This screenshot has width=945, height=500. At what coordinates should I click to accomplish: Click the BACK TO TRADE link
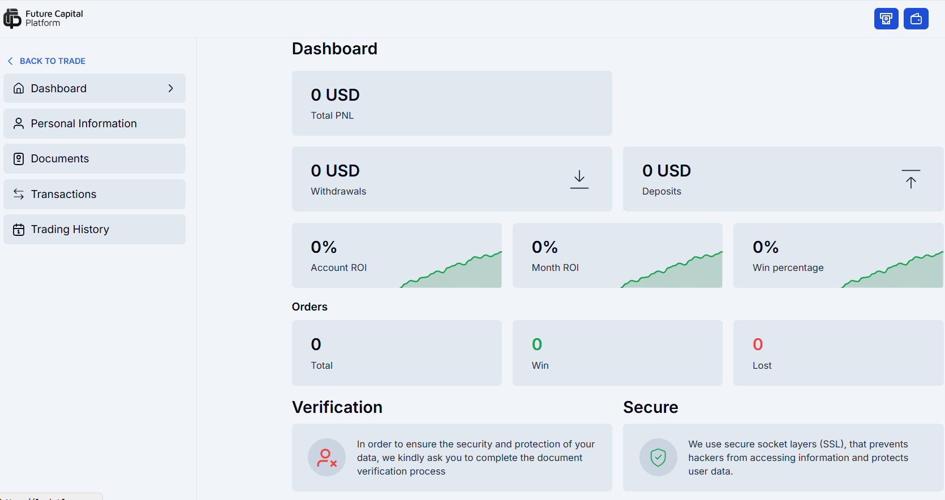[53, 61]
